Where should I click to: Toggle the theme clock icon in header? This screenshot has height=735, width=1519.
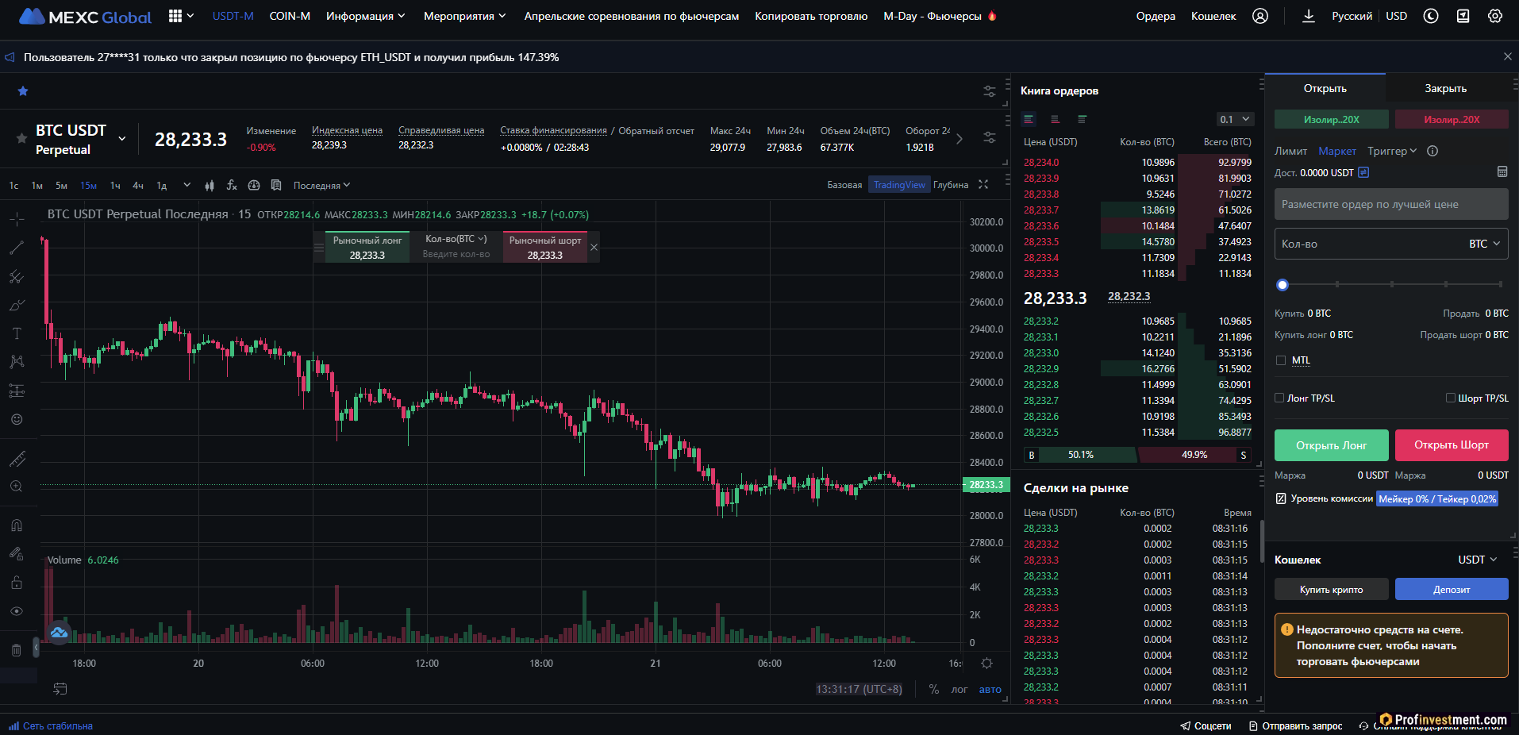pos(1431,16)
